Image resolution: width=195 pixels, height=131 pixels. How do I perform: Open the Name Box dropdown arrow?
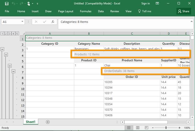[x=22, y=22]
